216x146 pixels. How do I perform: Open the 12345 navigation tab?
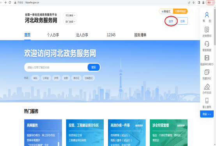click(111, 35)
